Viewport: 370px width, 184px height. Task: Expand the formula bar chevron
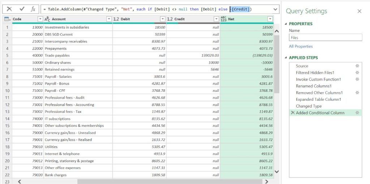(275, 9)
